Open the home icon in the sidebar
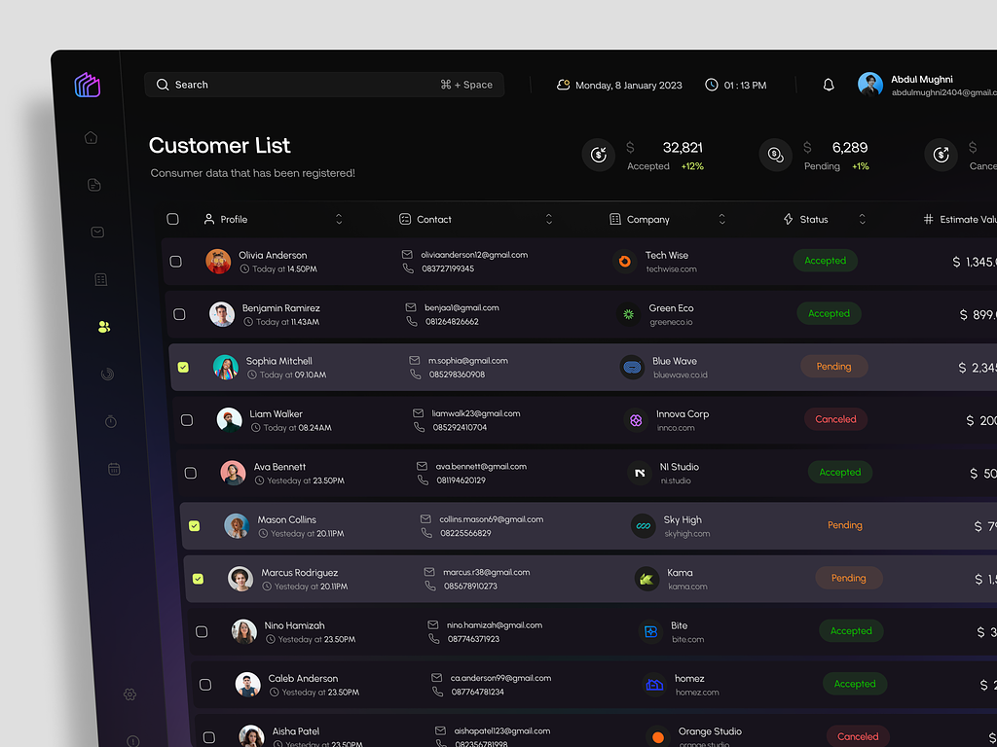The image size is (997, 747). pyautogui.click(x=91, y=137)
